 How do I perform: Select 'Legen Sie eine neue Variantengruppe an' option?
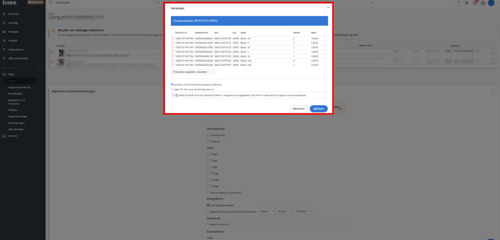[x=172, y=89]
